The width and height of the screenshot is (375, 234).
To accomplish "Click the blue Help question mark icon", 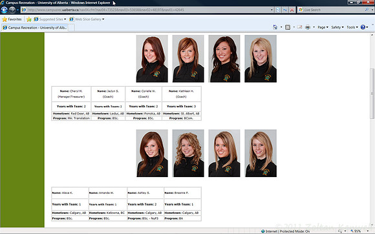I will click(363, 27).
